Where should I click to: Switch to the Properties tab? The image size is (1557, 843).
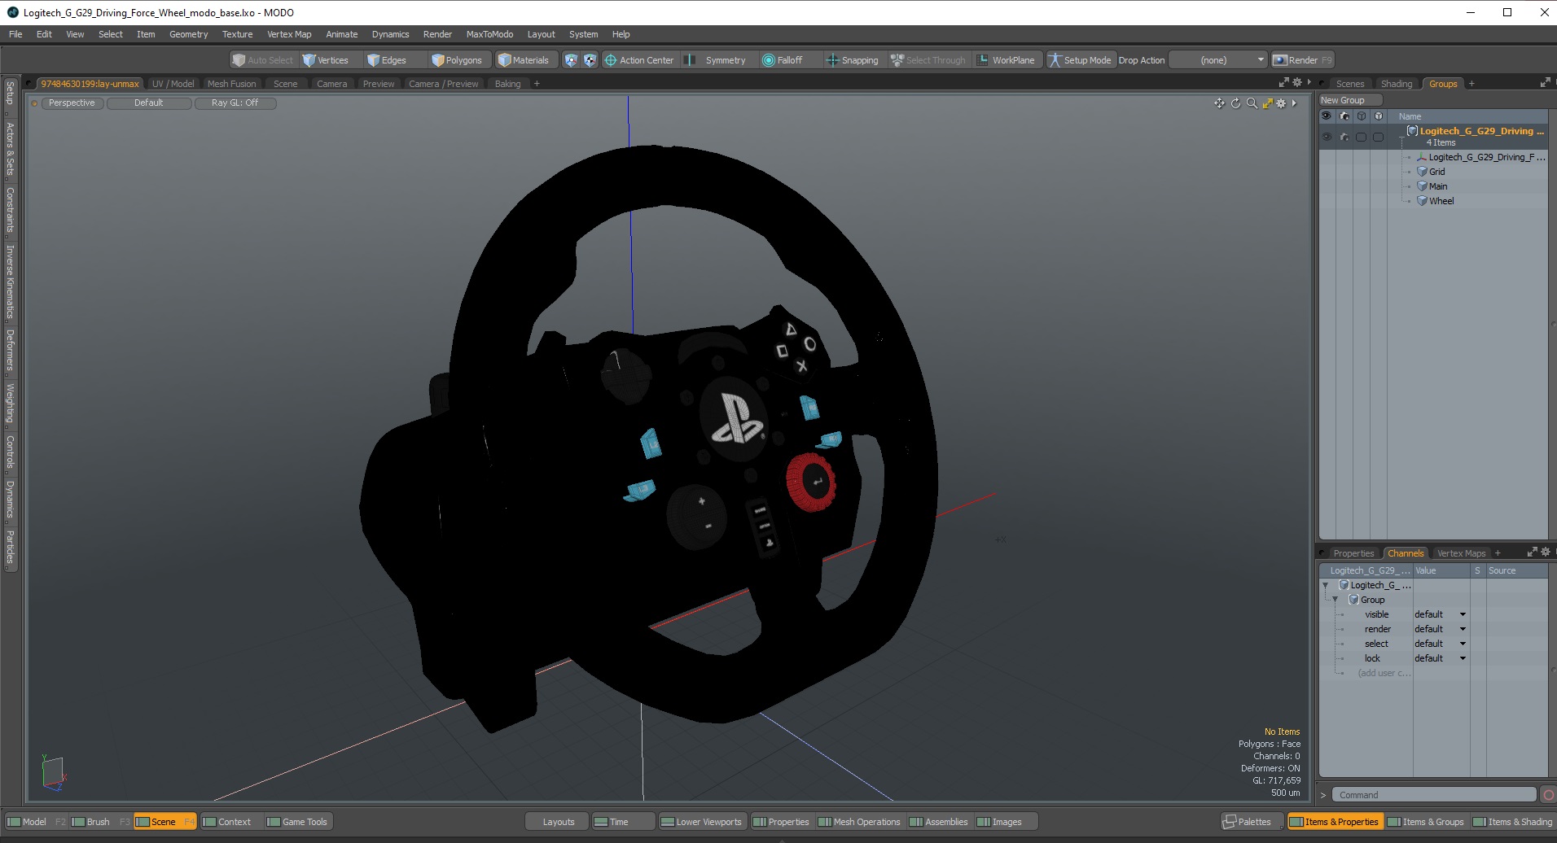coord(1353,553)
